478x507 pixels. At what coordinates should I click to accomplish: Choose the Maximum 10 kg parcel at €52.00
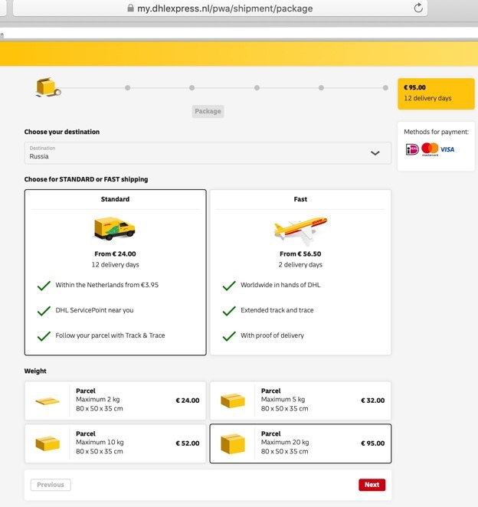coord(115,443)
